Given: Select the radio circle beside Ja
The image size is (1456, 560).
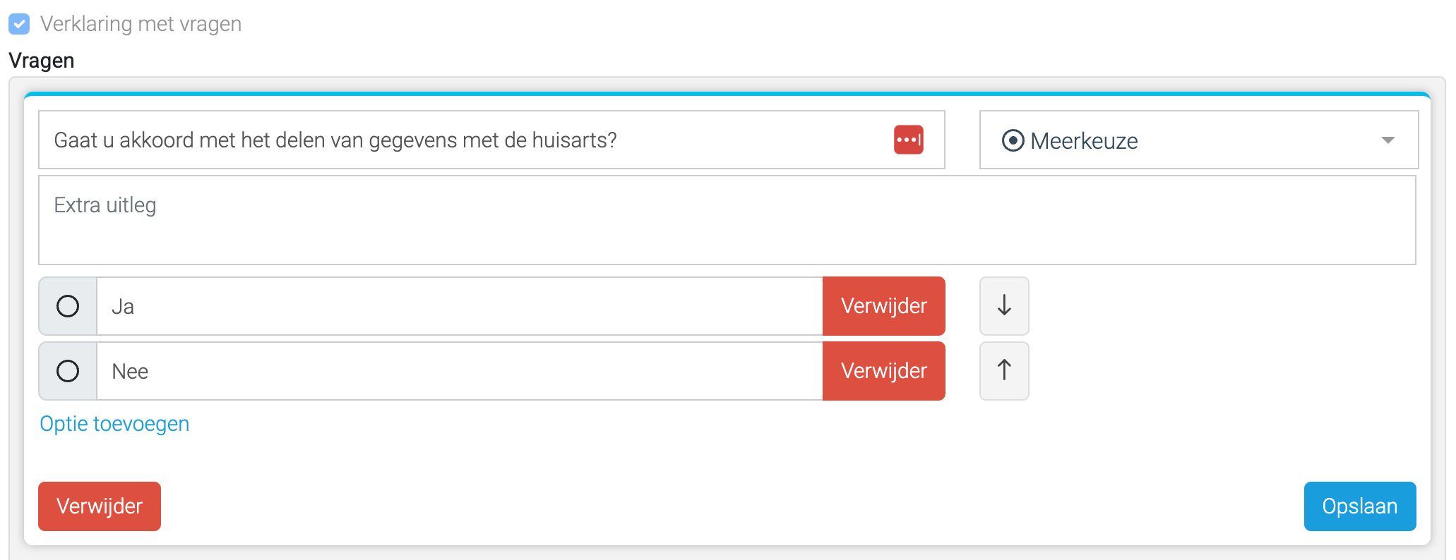Looking at the screenshot, I should coord(68,306).
